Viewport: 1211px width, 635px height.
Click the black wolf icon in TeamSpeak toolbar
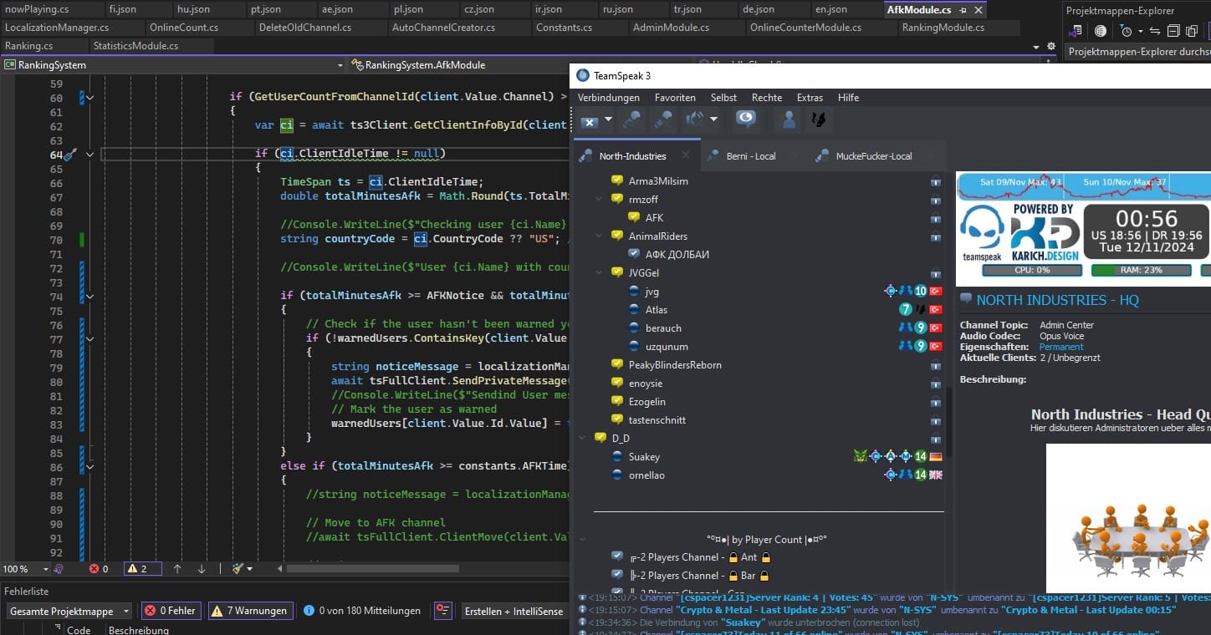818,120
